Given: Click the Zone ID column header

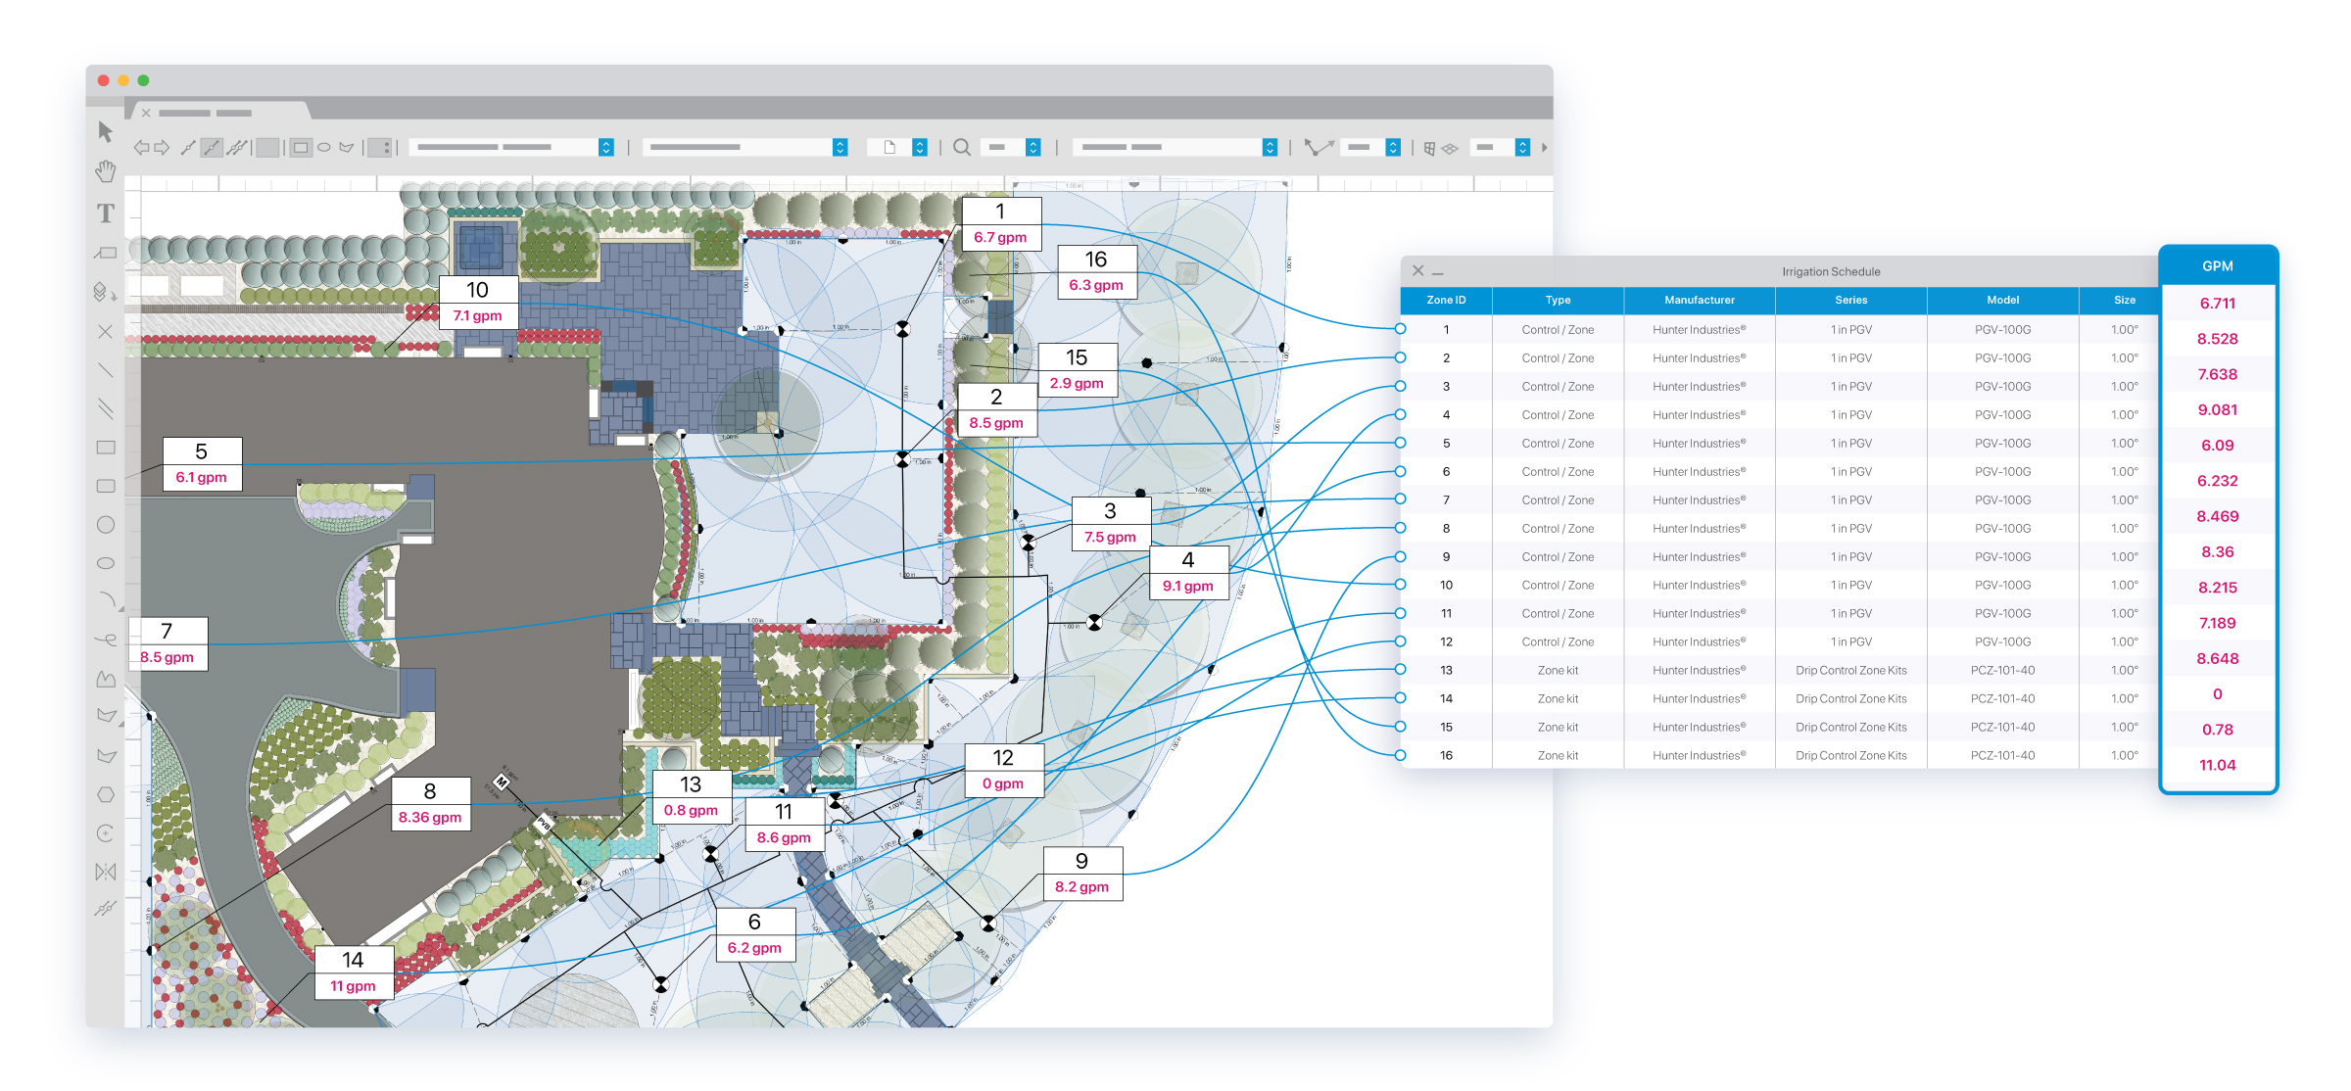Looking at the screenshot, I should coord(1446,300).
